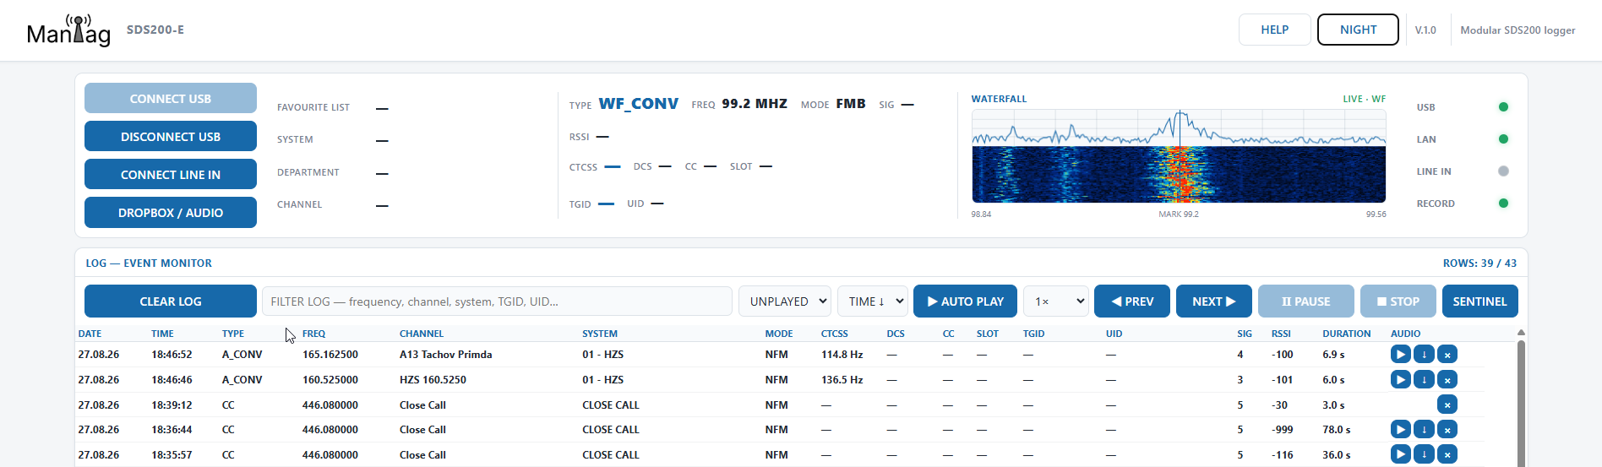Play audio for the 18:35:57 Close Call entry

click(x=1400, y=454)
